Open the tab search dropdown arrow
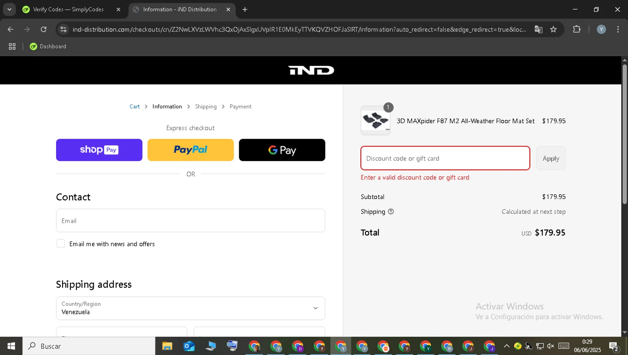628x355 pixels. coord(9,9)
